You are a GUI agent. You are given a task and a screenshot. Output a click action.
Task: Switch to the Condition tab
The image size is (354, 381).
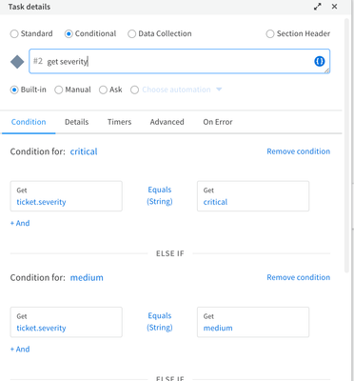(x=29, y=122)
